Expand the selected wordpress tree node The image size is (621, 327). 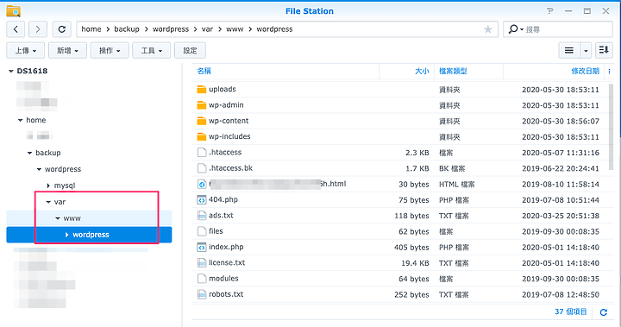point(67,235)
